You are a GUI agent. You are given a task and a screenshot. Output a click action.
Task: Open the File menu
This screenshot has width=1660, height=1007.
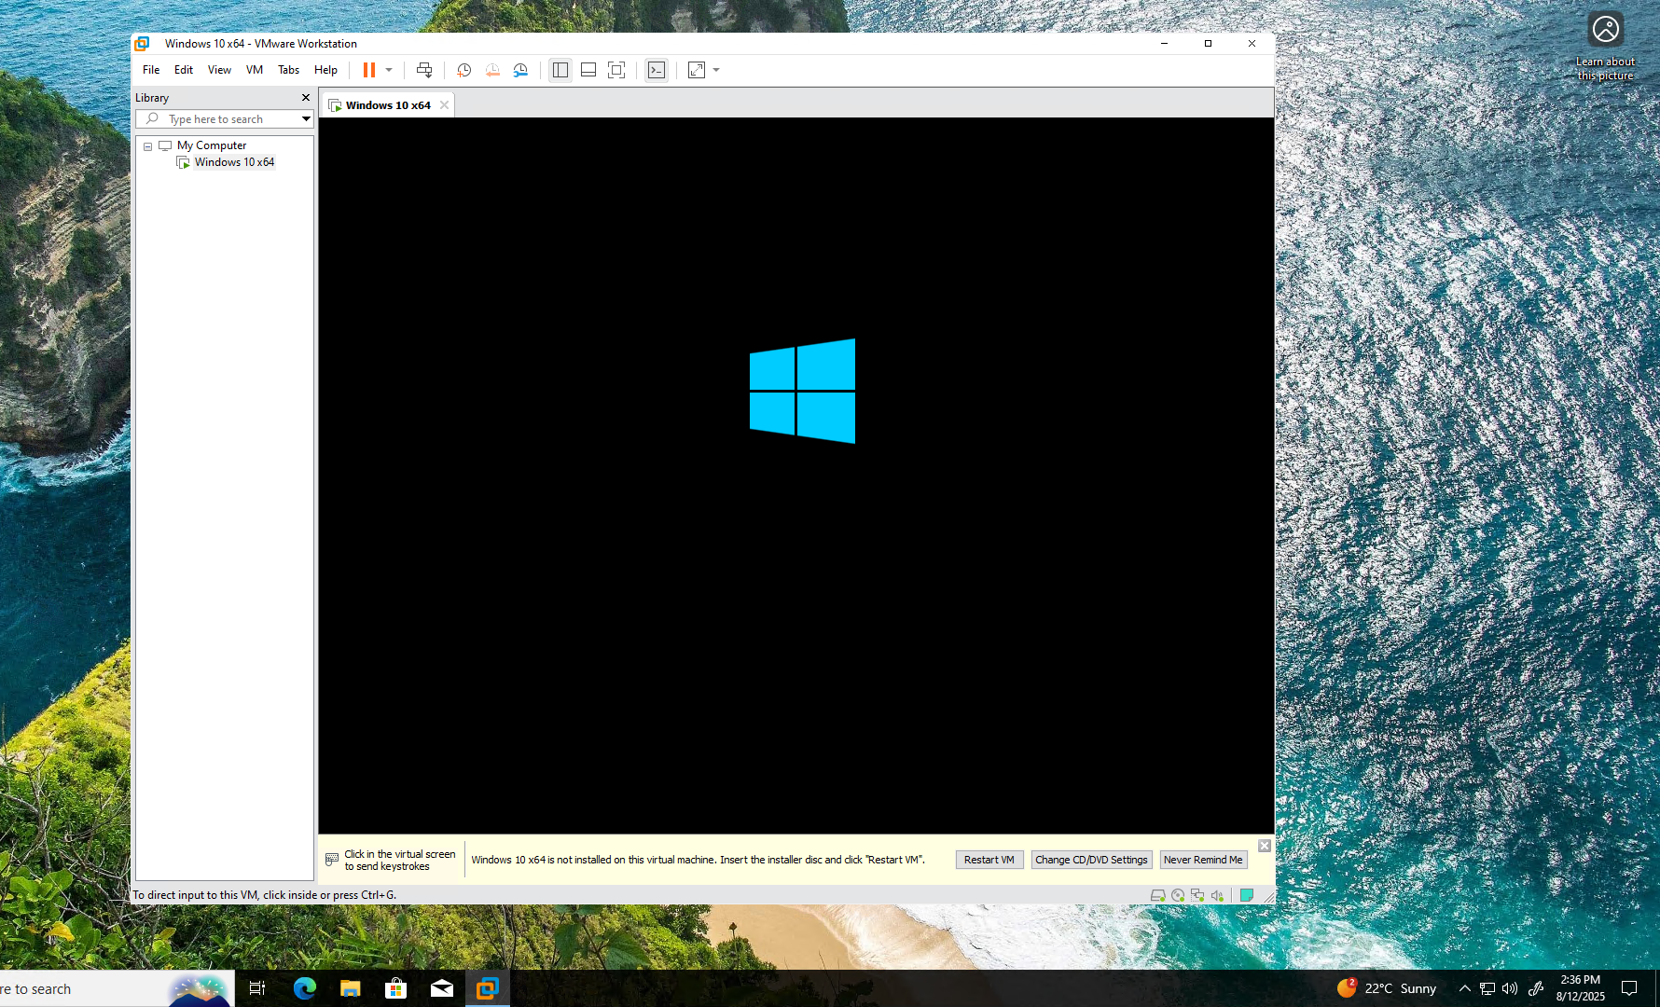[x=151, y=70]
